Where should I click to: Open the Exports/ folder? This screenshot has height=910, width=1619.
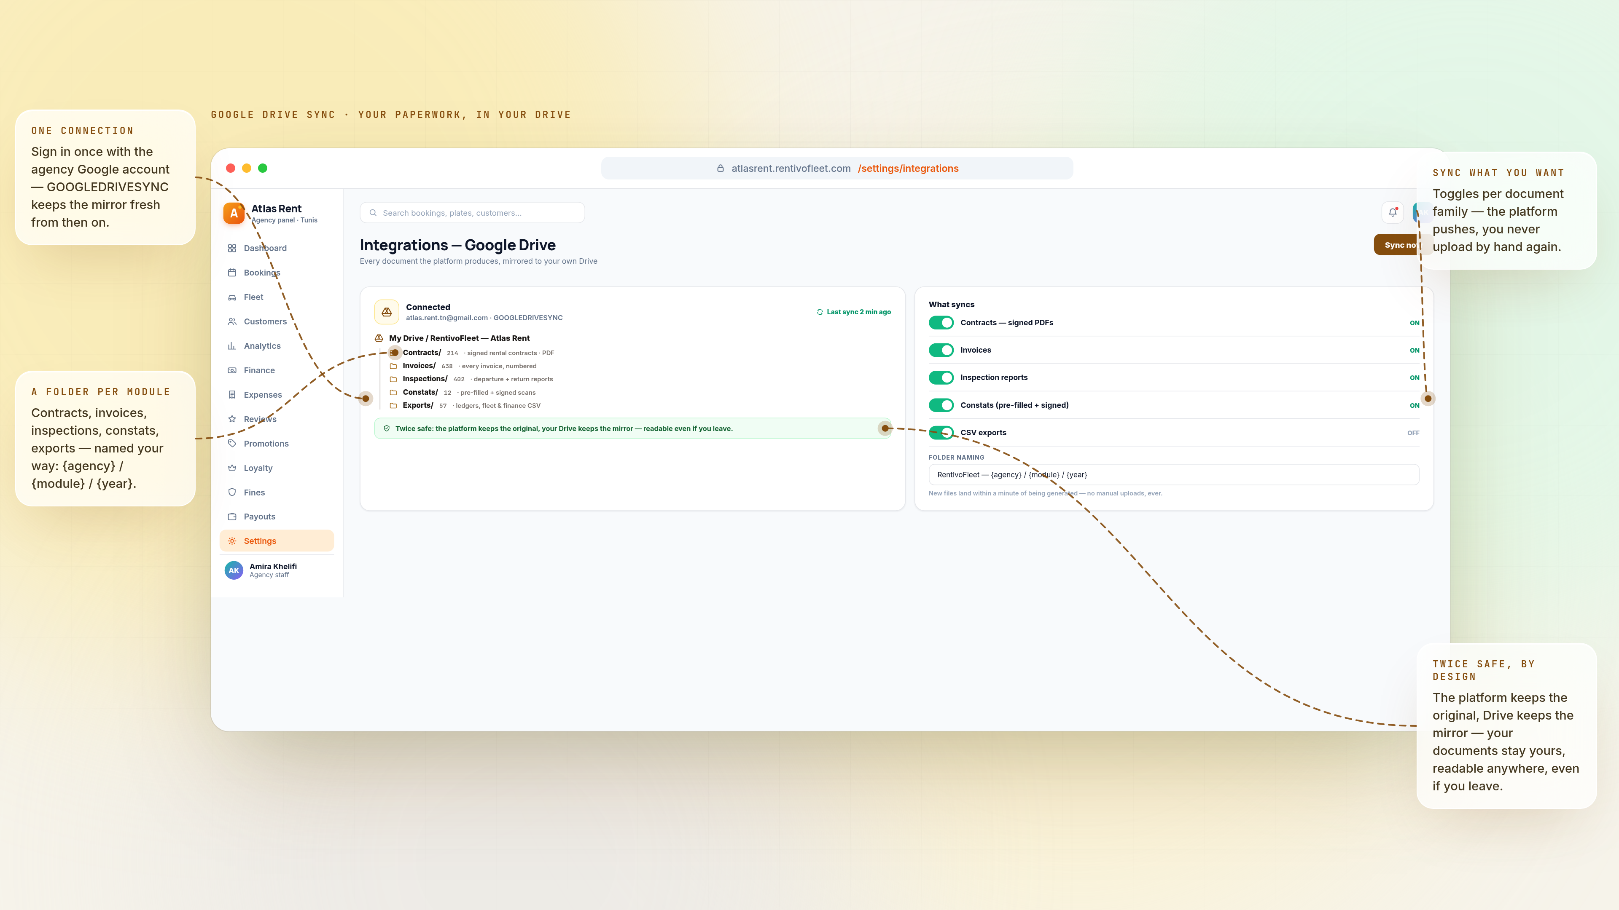(x=418, y=405)
